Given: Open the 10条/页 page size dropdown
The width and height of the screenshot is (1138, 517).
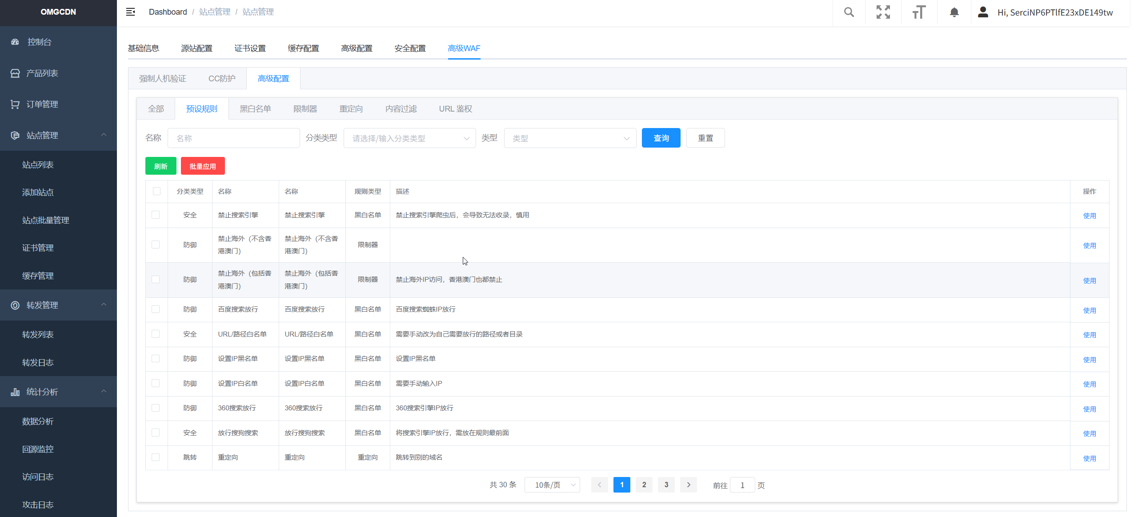Looking at the screenshot, I should pyautogui.click(x=552, y=485).
